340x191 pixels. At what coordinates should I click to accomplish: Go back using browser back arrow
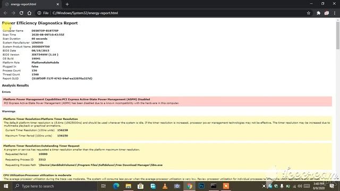[5, 13]
